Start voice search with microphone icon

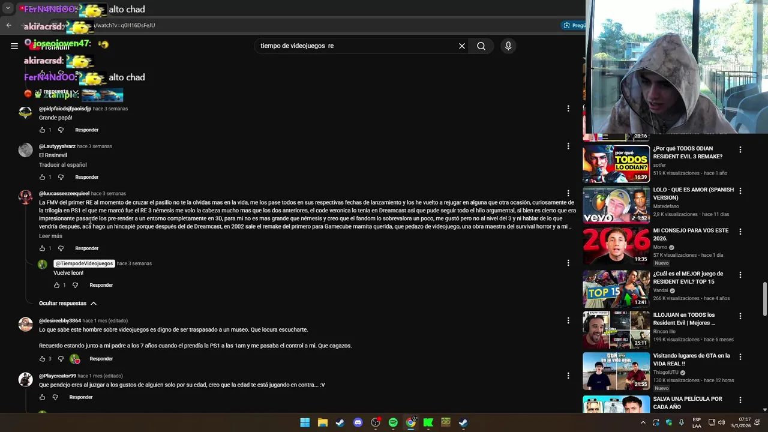pyautogui.click(x=508, y=46)
